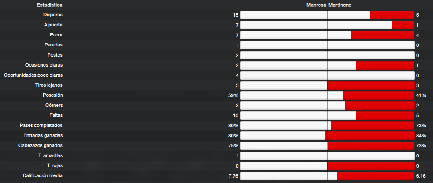
Task: Click the Calificación media 7.76 value
Action: tap(233, 176)
